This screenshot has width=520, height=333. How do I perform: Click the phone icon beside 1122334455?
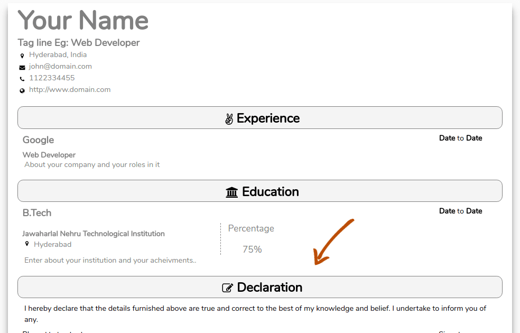[x=22, y=79]
